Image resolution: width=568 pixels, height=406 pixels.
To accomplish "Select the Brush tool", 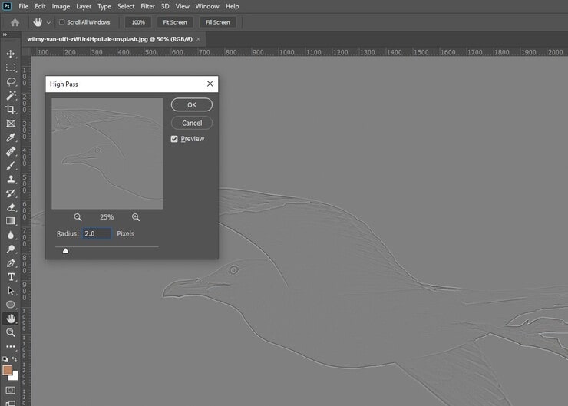I will tap(11, 165).
